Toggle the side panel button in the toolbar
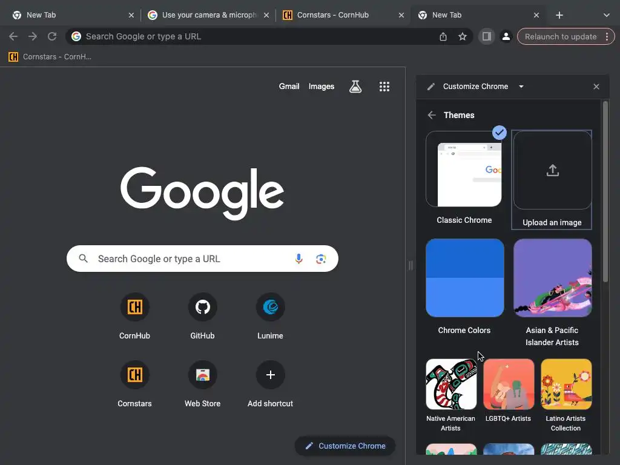Image resolution: width=620 pixels, height=465 pixels. click(x=486, y=36)
